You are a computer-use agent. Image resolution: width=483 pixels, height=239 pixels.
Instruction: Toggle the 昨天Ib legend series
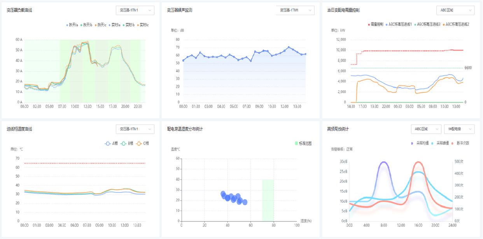(x=86, y=25)
